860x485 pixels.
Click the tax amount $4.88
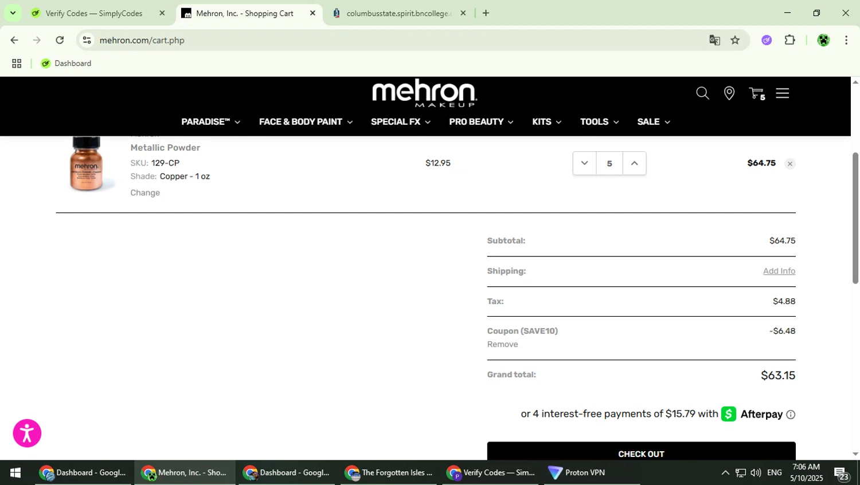(784, 301)
